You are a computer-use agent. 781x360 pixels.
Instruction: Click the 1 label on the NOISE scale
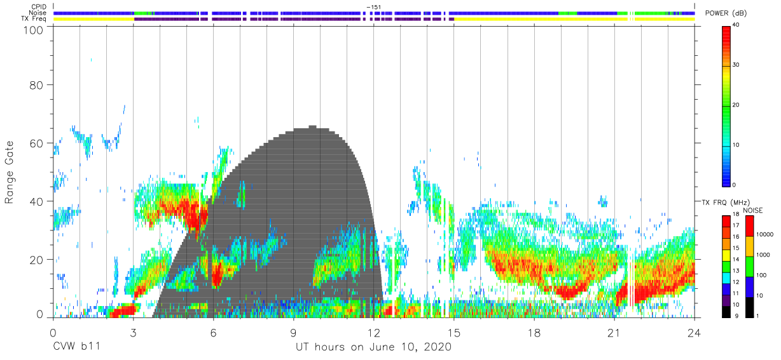coord(758,316)
